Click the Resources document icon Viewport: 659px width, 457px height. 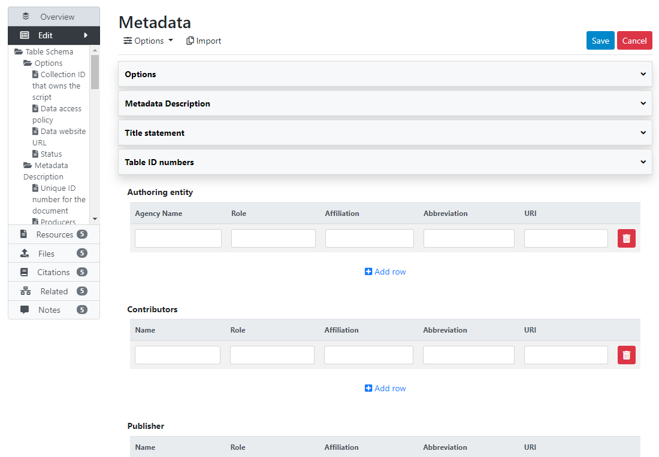tap(23, 234)
